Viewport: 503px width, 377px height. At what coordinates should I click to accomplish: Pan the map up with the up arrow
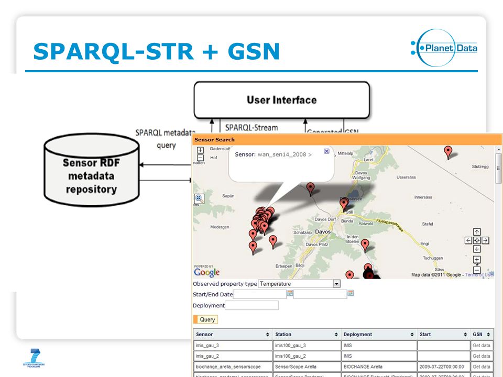(x=477, y=232)
